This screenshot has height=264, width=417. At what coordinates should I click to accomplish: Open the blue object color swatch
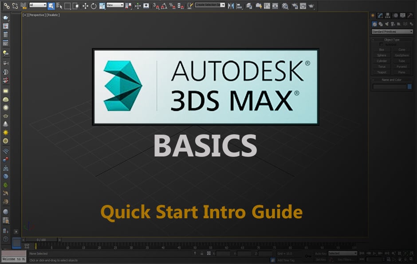tap(409, 87)
